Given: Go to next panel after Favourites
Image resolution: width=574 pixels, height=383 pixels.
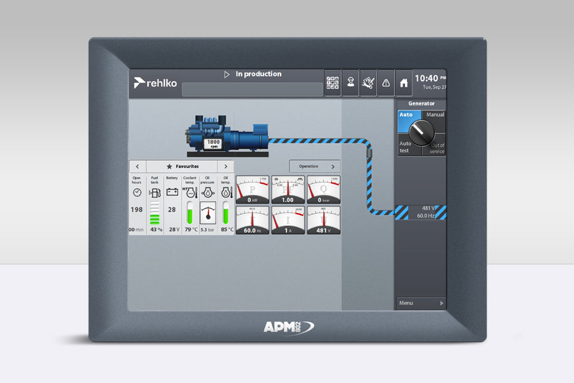Looking at the screenshot, I should [226, 166].
